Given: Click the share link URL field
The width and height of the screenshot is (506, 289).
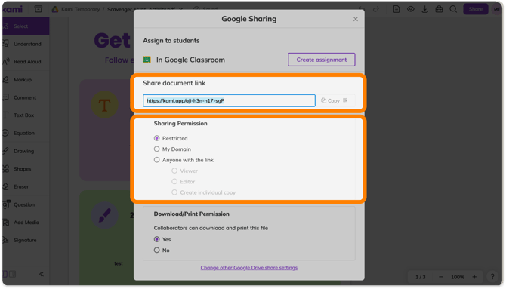Looking at the screenshot, I should tap(229, 100).
